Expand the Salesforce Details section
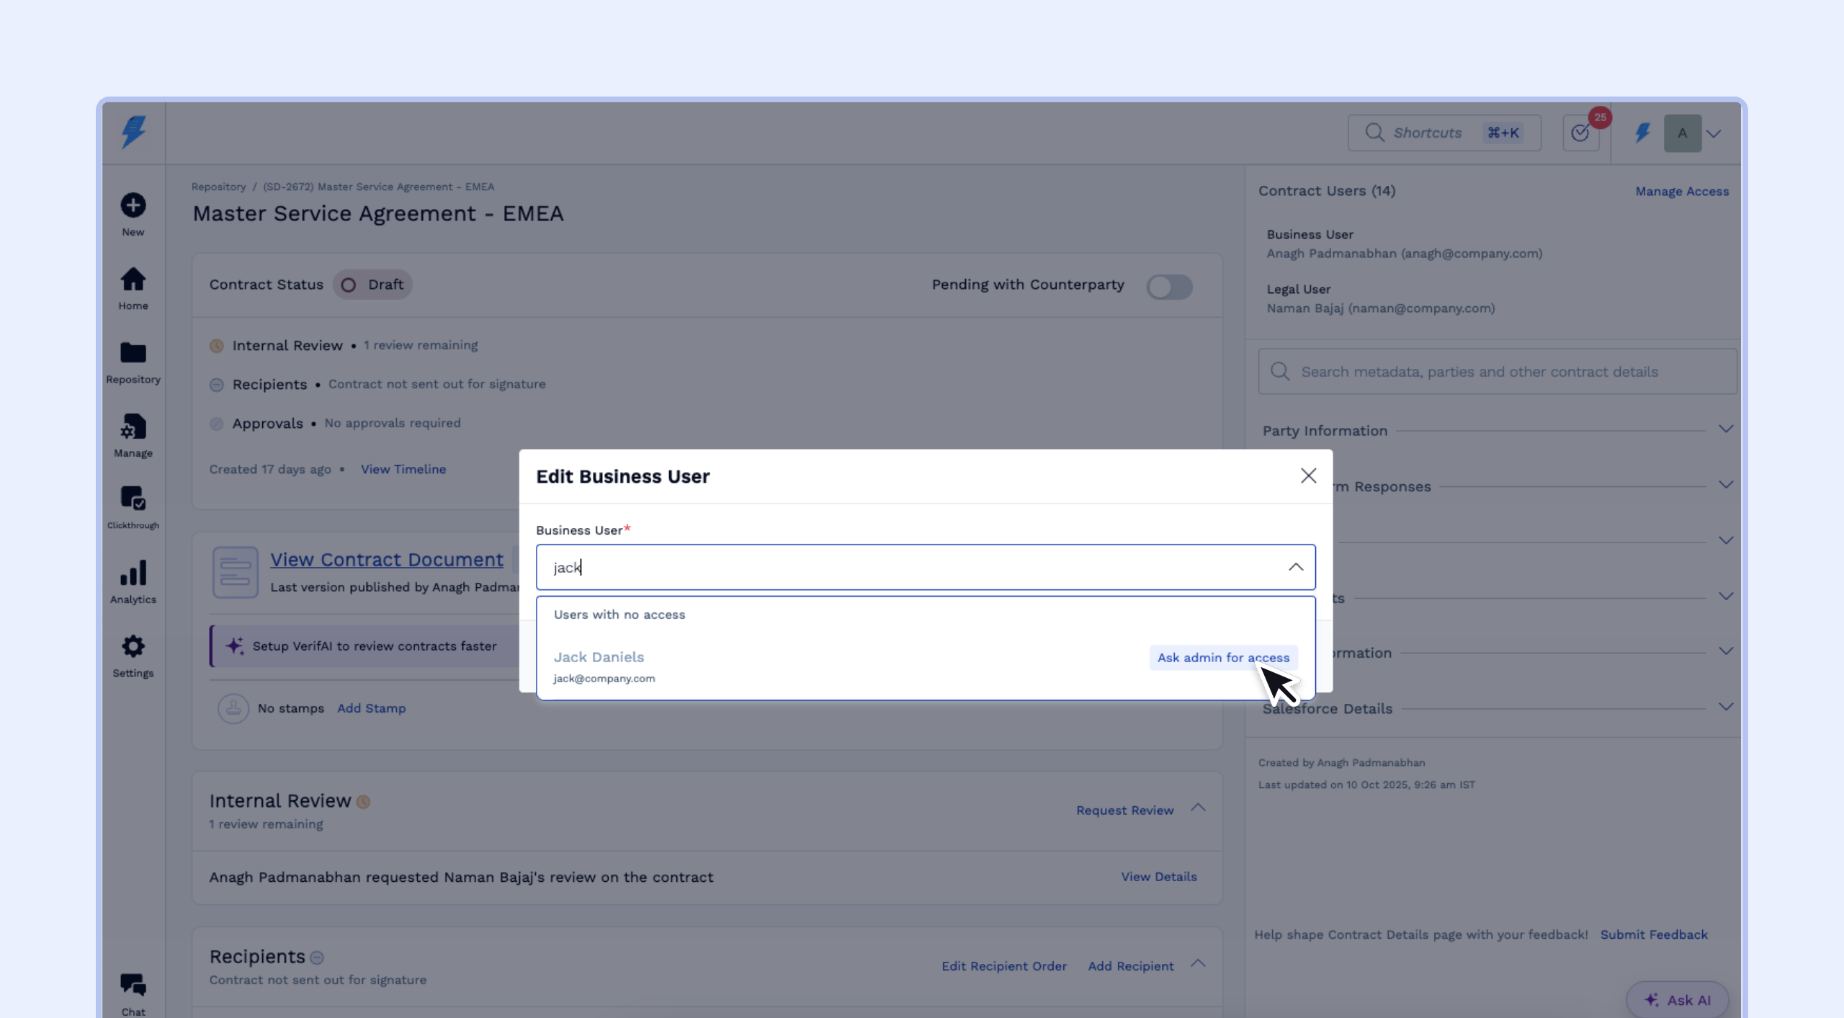Screen dimensions: 1844x1018 (1727, 707)
